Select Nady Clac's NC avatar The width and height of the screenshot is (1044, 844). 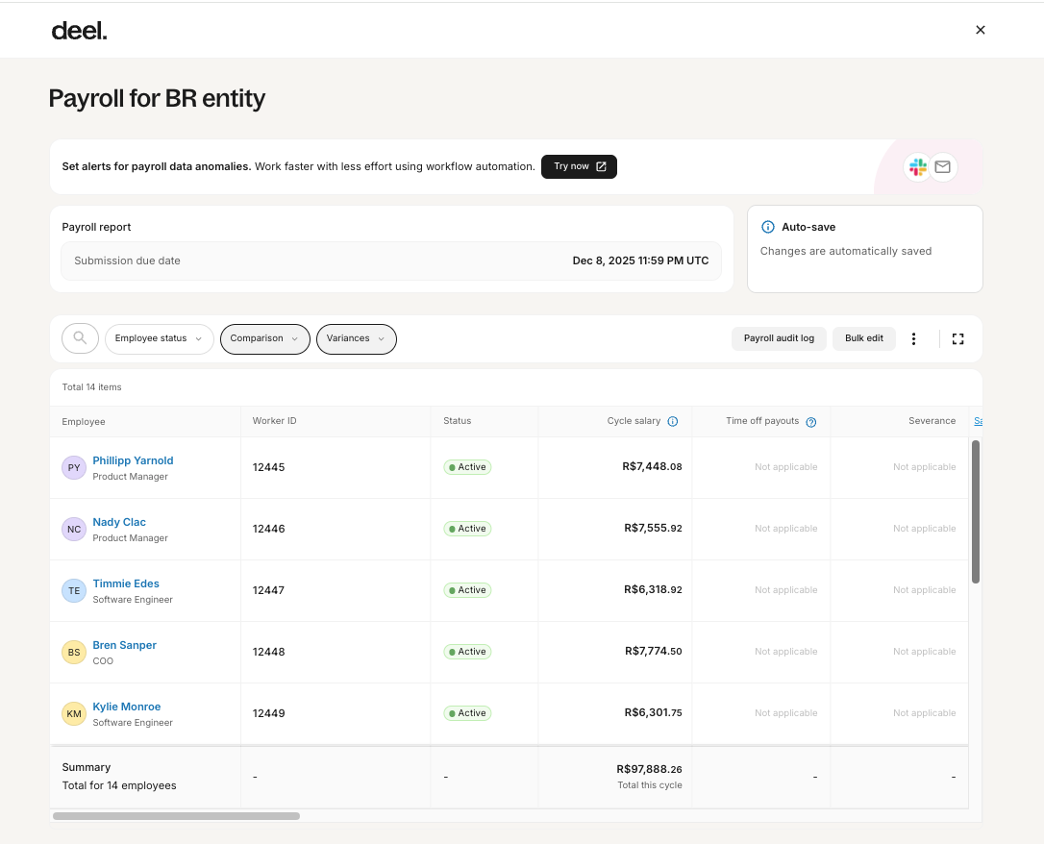pyautogui.click(x=74, y=529)
